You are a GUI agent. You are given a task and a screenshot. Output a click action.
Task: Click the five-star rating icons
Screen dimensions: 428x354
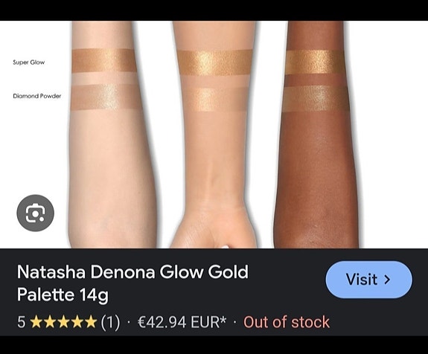tap(63, 322)
